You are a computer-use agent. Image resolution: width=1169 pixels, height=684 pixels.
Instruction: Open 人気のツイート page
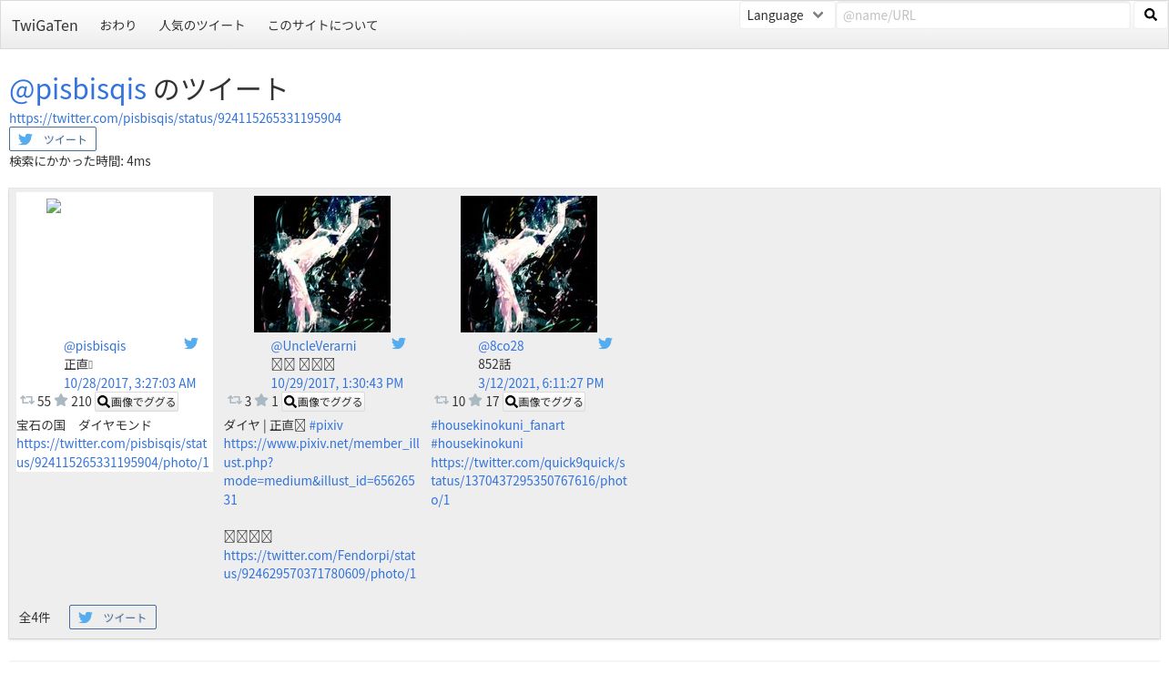202,26
